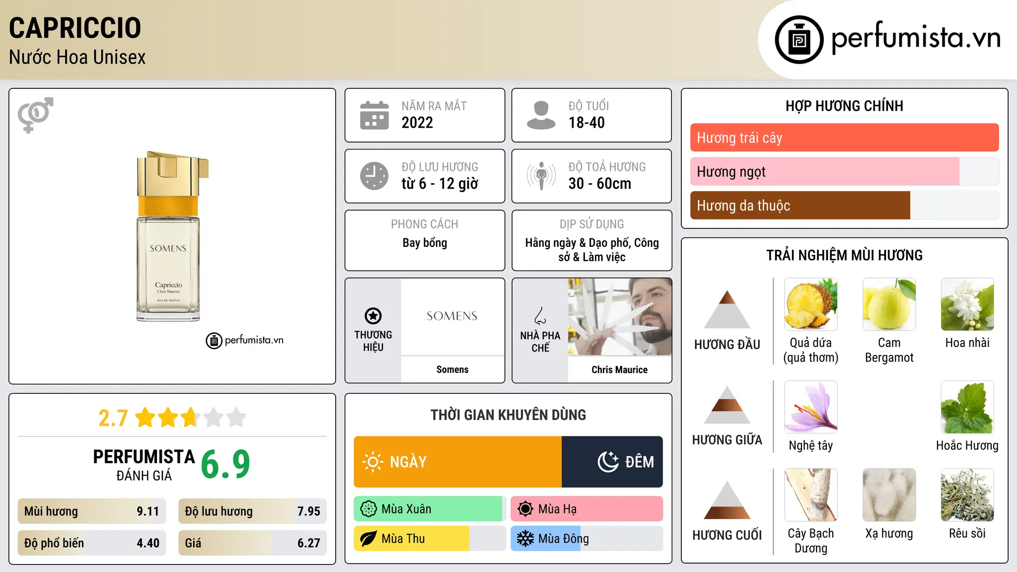Click the Độ lưu hương 7.95 score bar
Image resolution: width=1017 pixels, height=572 pixels.
252,511
